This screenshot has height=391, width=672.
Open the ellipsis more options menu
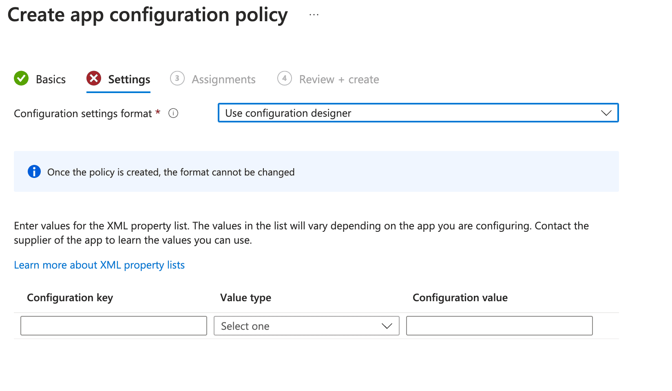pyautogui.click(x=314, y=15)
